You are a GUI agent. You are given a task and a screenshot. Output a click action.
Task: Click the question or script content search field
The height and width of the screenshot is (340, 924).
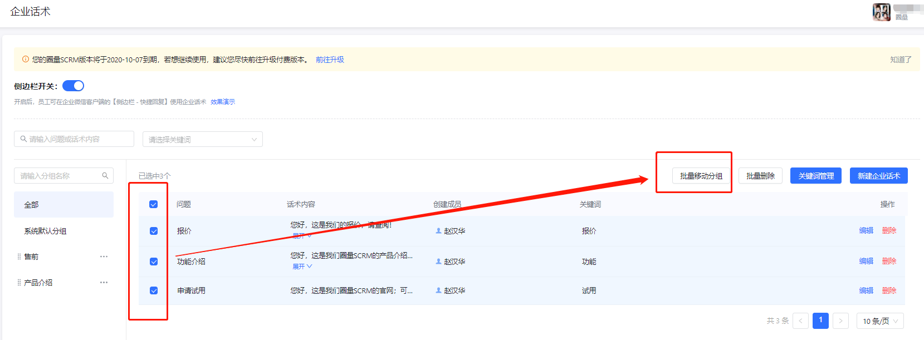point(74,139)
